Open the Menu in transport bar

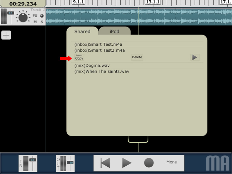(x=172, y=162)
